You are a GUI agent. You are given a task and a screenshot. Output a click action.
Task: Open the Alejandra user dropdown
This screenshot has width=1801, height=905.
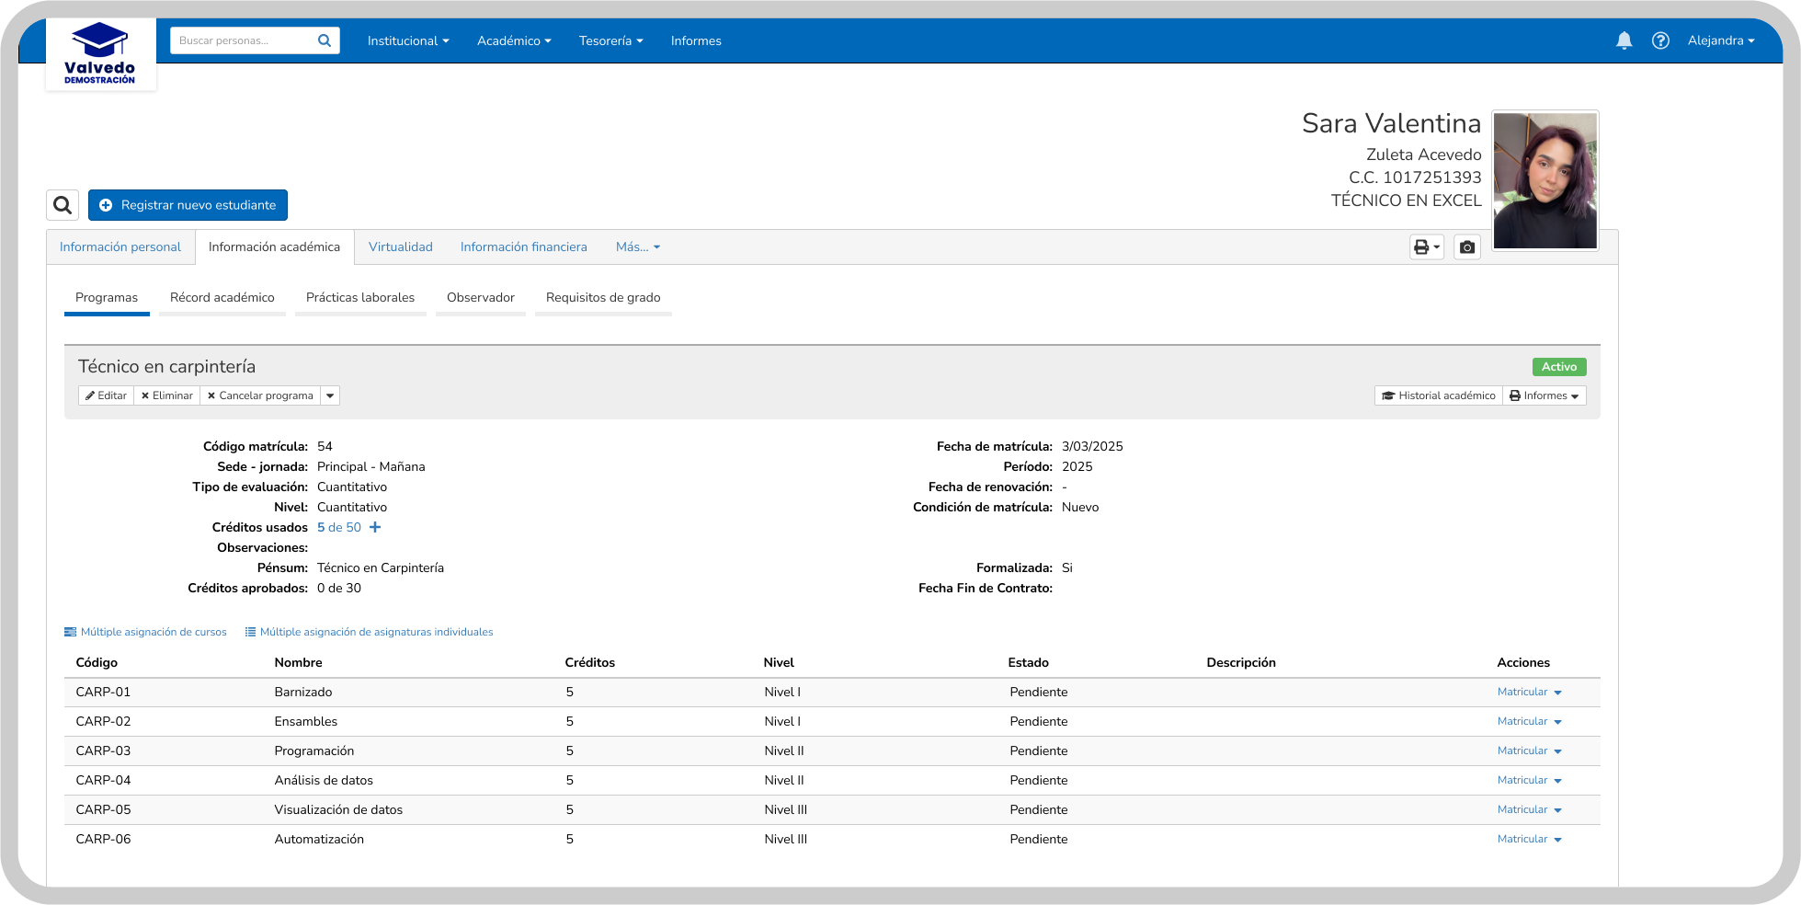(1720, 41)
